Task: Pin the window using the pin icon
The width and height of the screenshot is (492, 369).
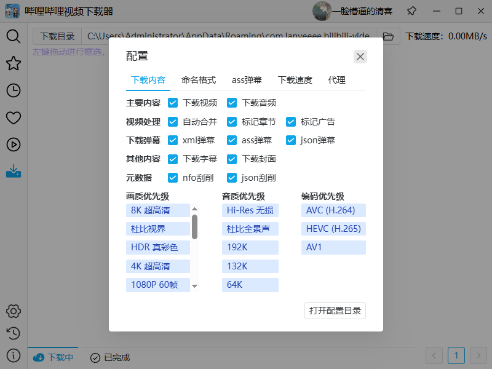Action: [x=411, y=11]
